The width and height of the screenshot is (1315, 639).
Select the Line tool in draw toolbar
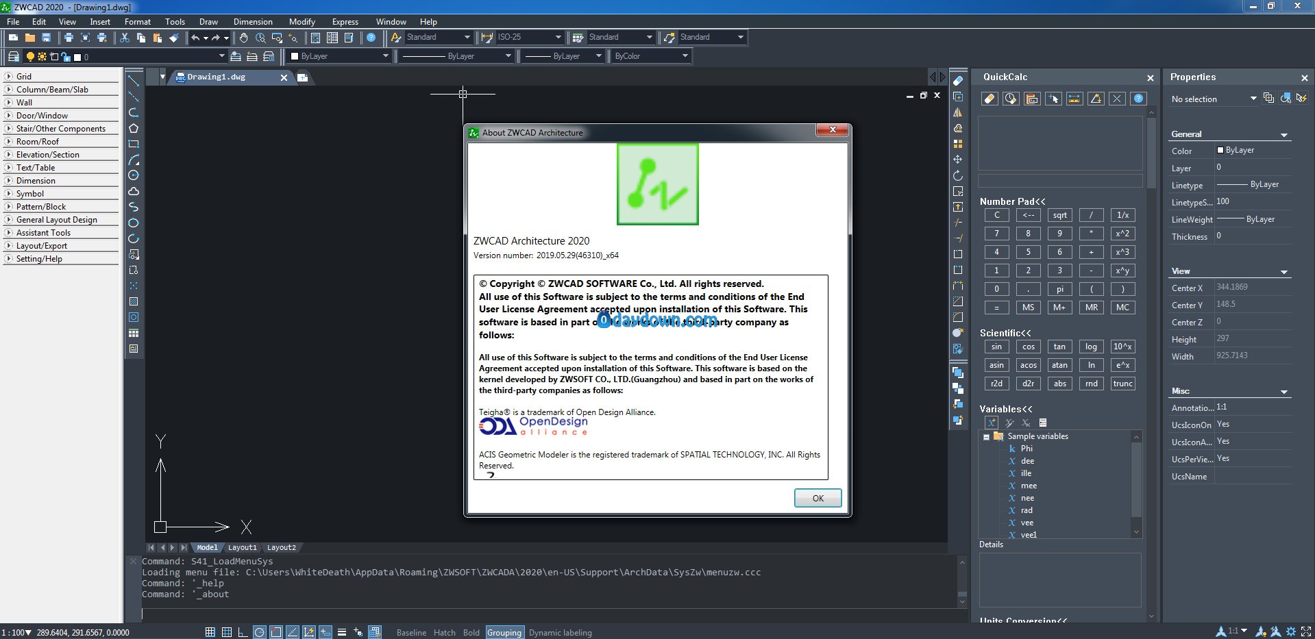pos(134,81)
